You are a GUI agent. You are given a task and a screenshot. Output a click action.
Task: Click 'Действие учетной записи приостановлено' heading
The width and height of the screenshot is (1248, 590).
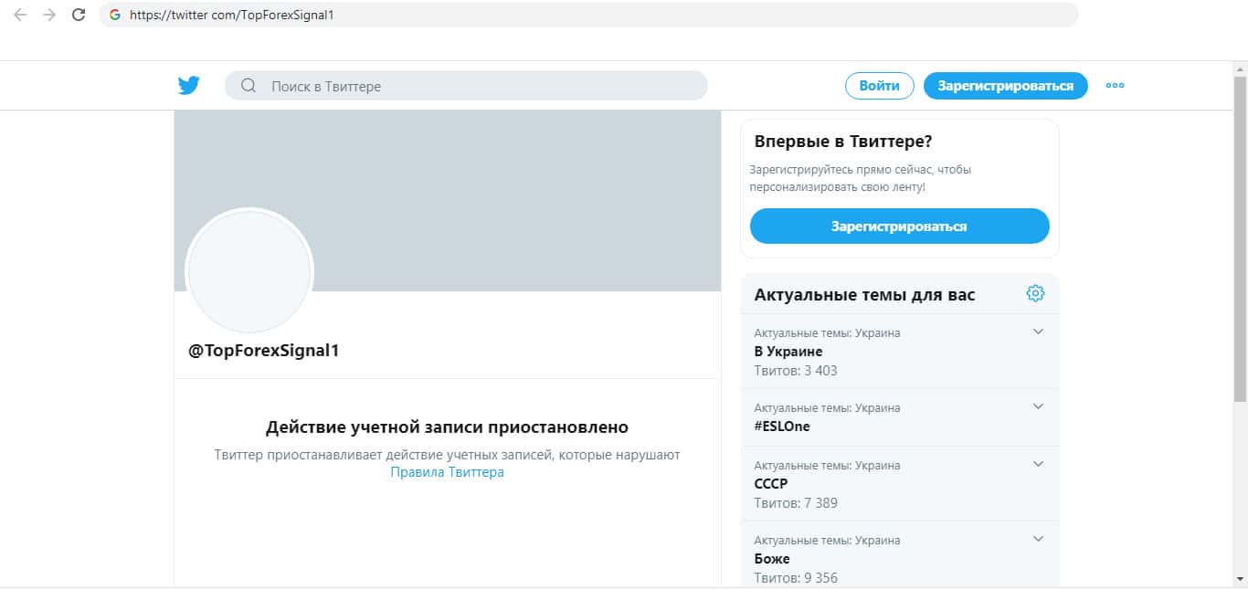pos(447,427)
